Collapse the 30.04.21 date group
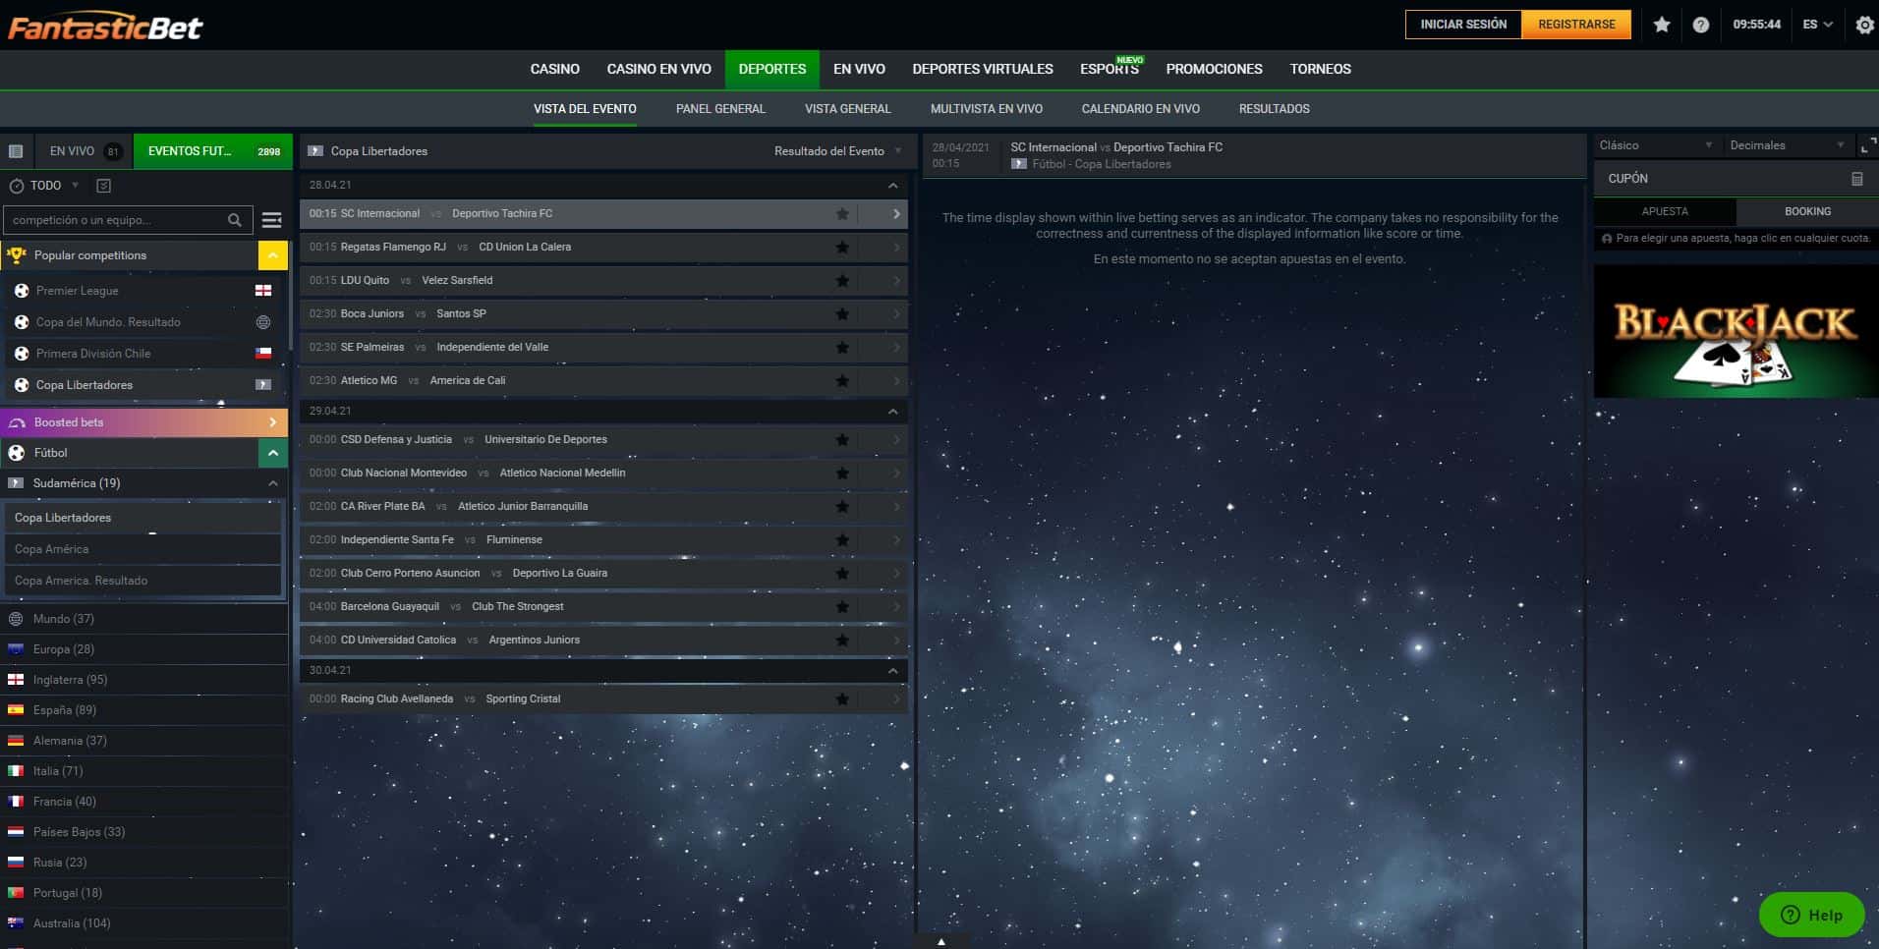 tap(892, 671)
